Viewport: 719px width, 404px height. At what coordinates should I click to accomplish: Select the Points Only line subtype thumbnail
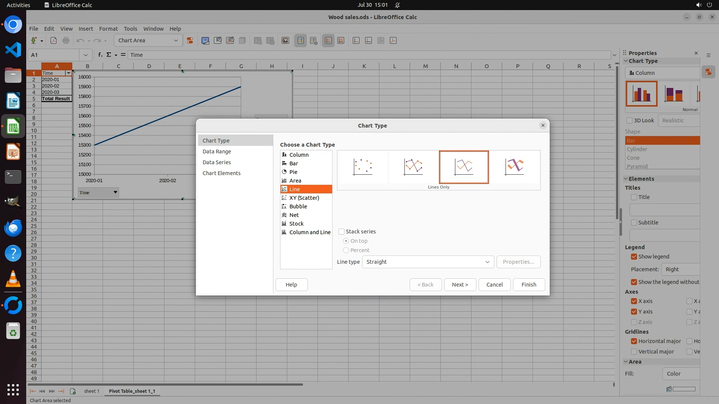click(x=362, y=167)
